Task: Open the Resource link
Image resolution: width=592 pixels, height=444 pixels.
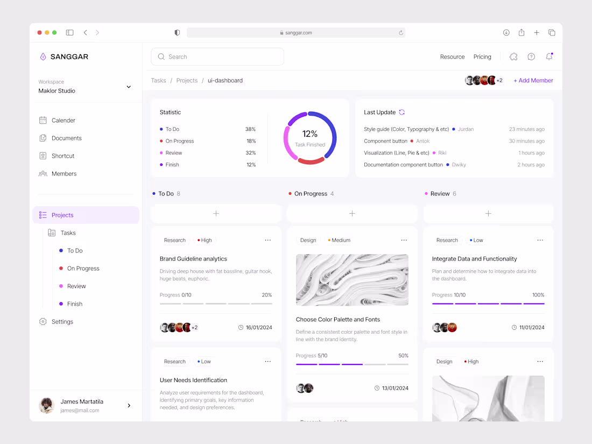Action: (452, 57)
